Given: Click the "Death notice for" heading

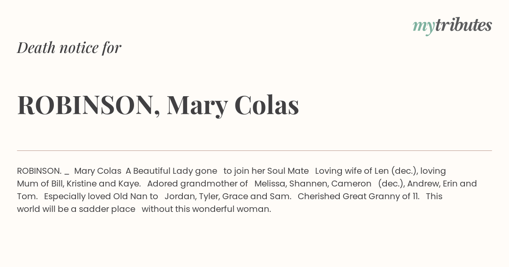Looking at the screenshot, I should [x=69, y=47].
